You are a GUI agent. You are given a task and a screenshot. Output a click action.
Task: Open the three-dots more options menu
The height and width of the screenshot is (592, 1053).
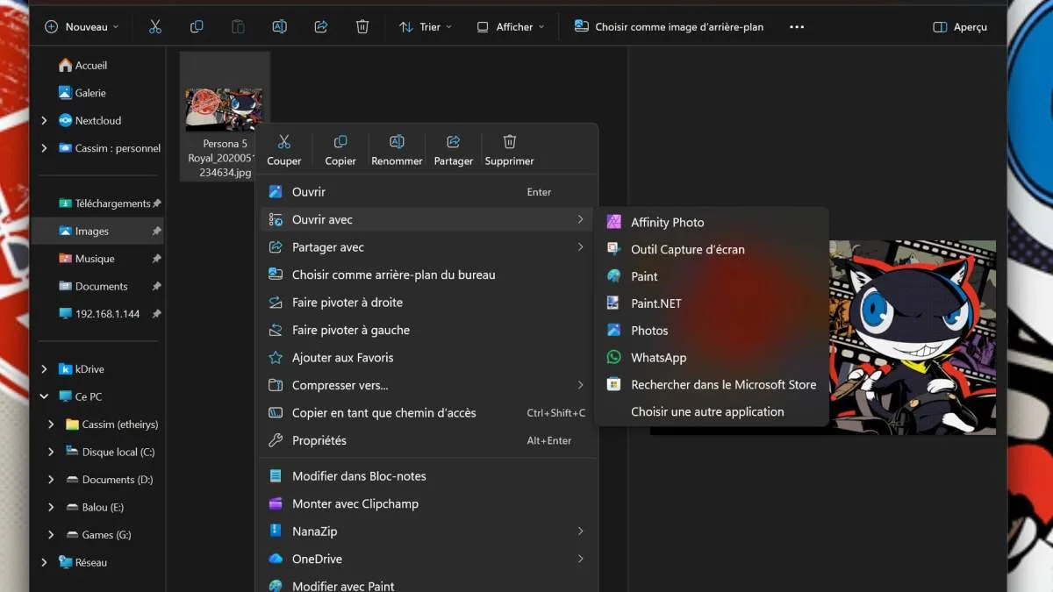797,27
